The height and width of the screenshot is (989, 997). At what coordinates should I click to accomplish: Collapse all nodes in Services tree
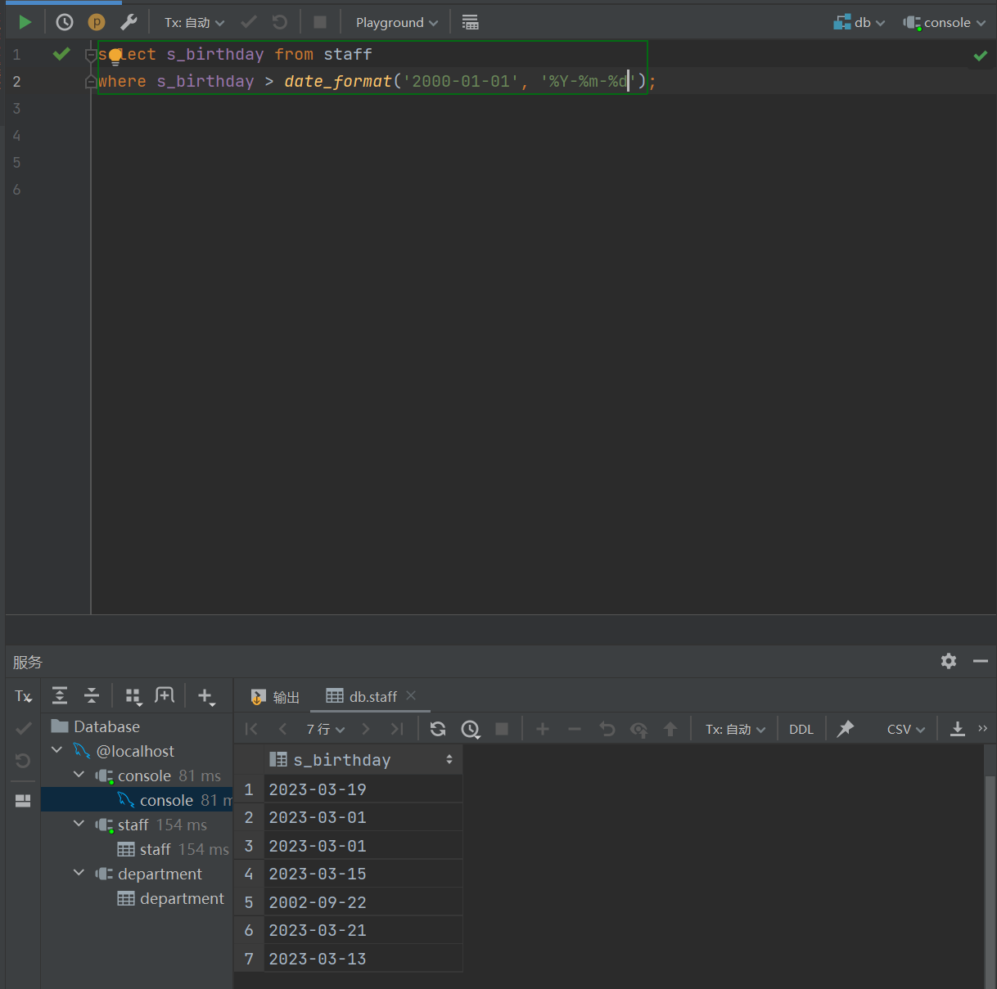click(x=92, y=696)
